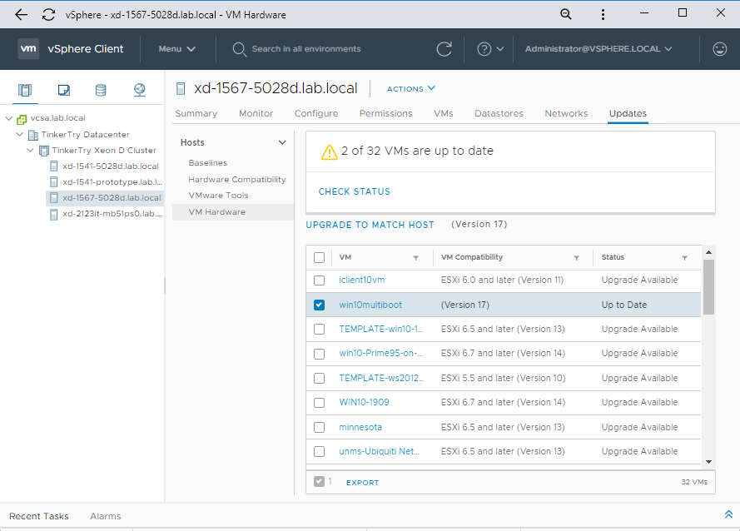This screenshot has height=531, width=740.
Task: Click host icon of xd-1541-5028d.lab.local
Action: click(x=54, y=166)
